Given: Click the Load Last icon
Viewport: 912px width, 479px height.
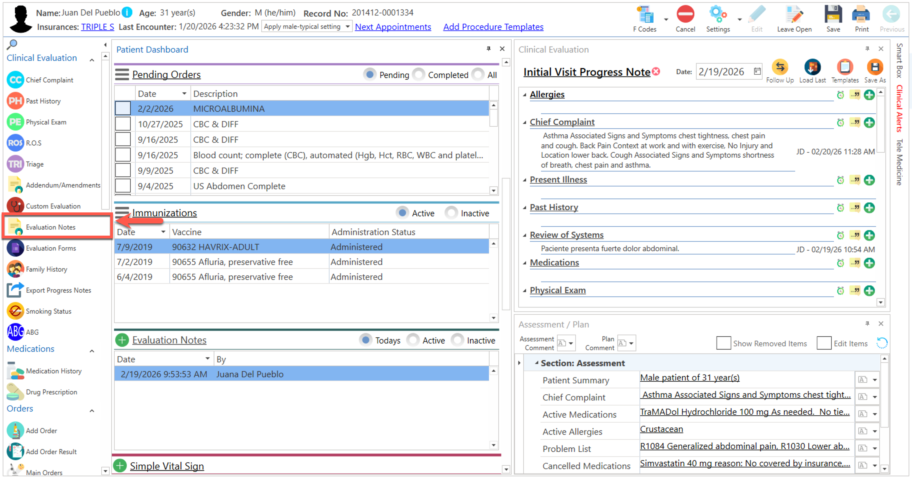Looking at the screenshot, I should pos(812,67).
